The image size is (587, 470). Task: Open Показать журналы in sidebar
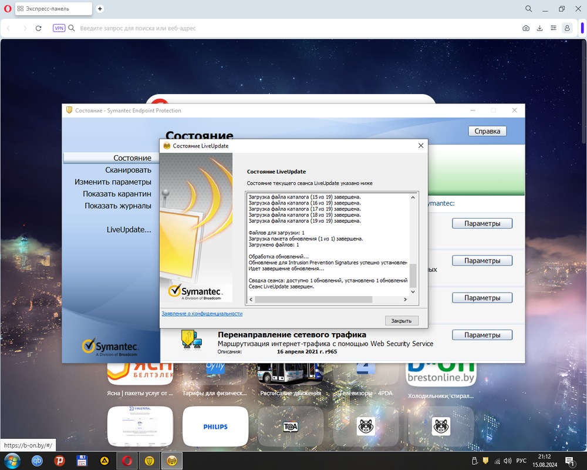[x=118, y=206]
